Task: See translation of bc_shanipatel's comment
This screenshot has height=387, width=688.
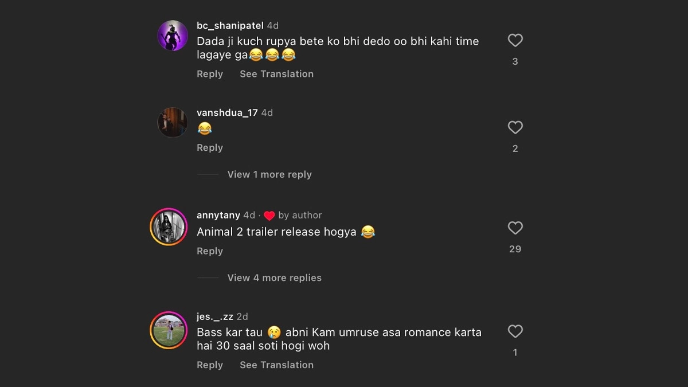Action: coord(276,74)
